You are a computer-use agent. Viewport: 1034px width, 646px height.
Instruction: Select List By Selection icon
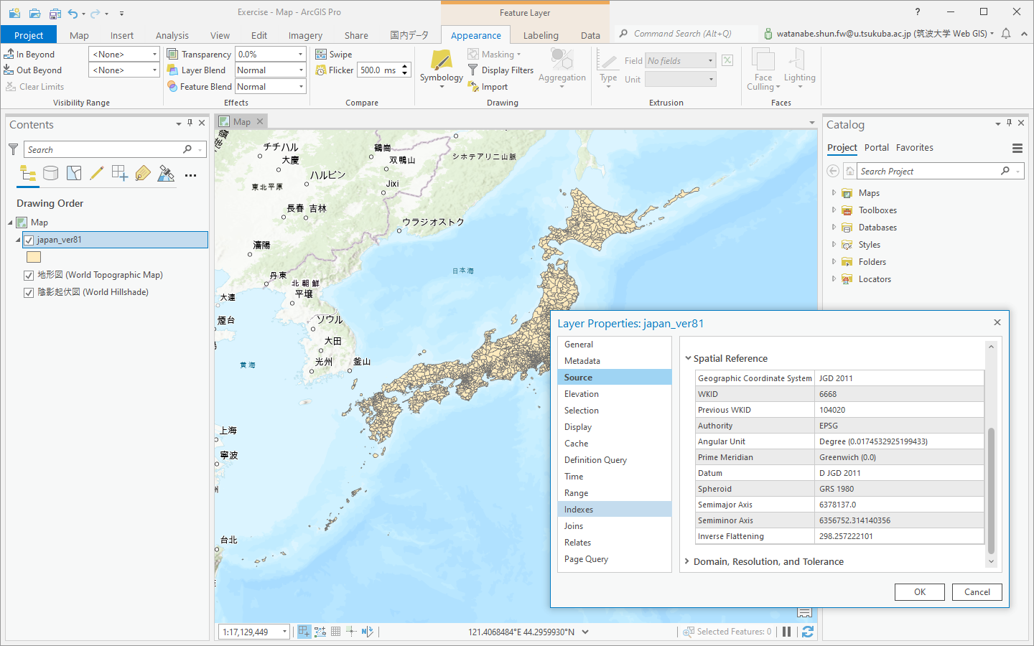pyautogui.click(x=74, y=173)
